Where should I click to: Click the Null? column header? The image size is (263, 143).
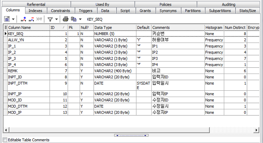[x=87, y=27]
